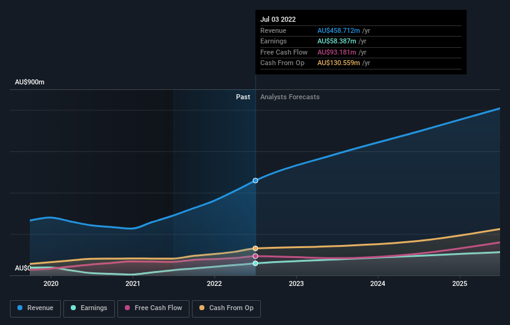Select the pink Free Cash Flow data point

(x=255, y=256)
